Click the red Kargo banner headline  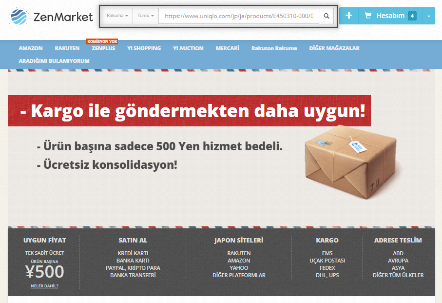(189, 111)
